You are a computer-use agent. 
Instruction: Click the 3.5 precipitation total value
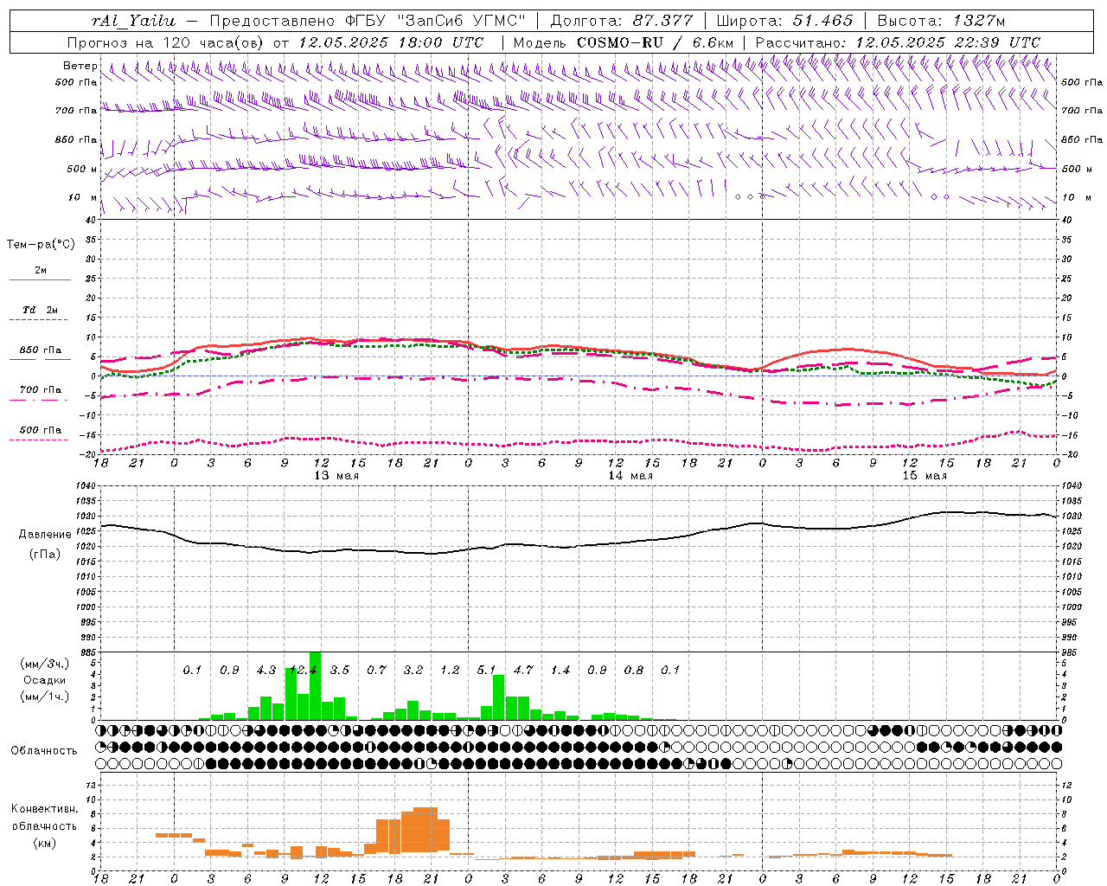pos(340,670)
